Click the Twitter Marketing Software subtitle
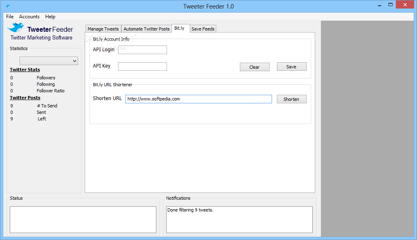The height and width of the screenshot is (240, 417). [x=42, y=37]
